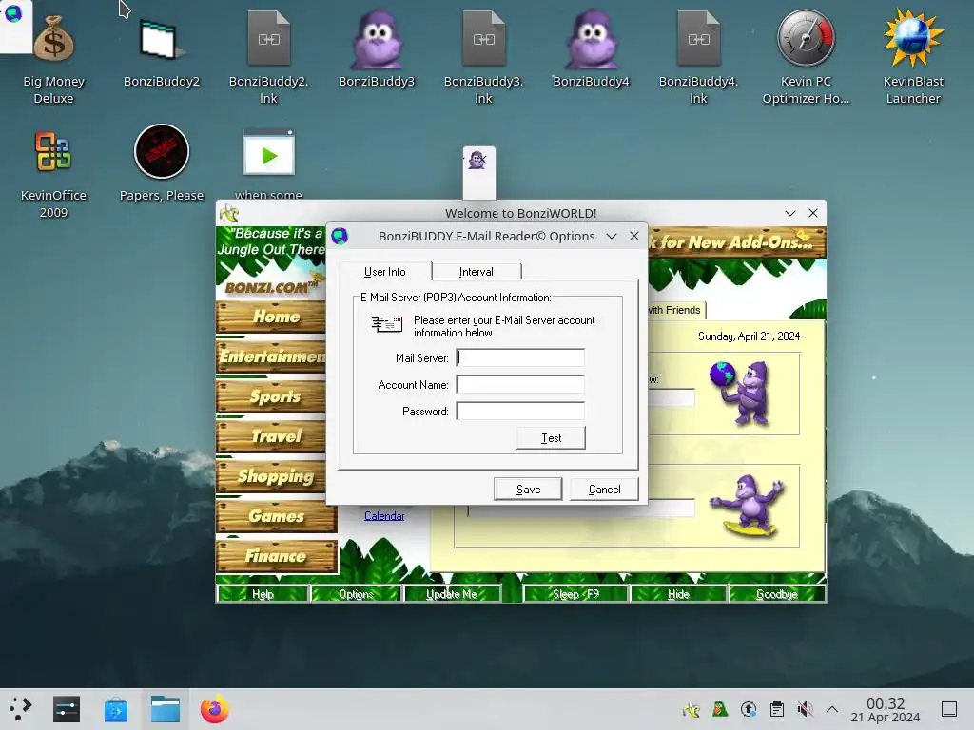Launch Firefox from the taskbar
974x730 pixels.
click(214, 709)
